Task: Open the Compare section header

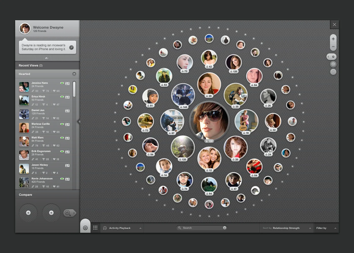Action: [x=48, y=195]
